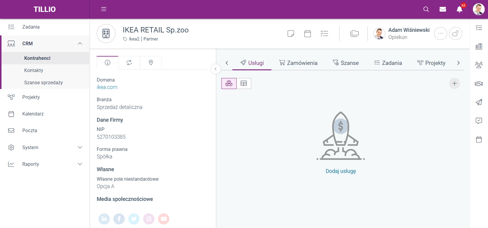The image size is (488, 228).
Task: Select Kontrahenci in the CRM submenu
Action: point(46,58)
